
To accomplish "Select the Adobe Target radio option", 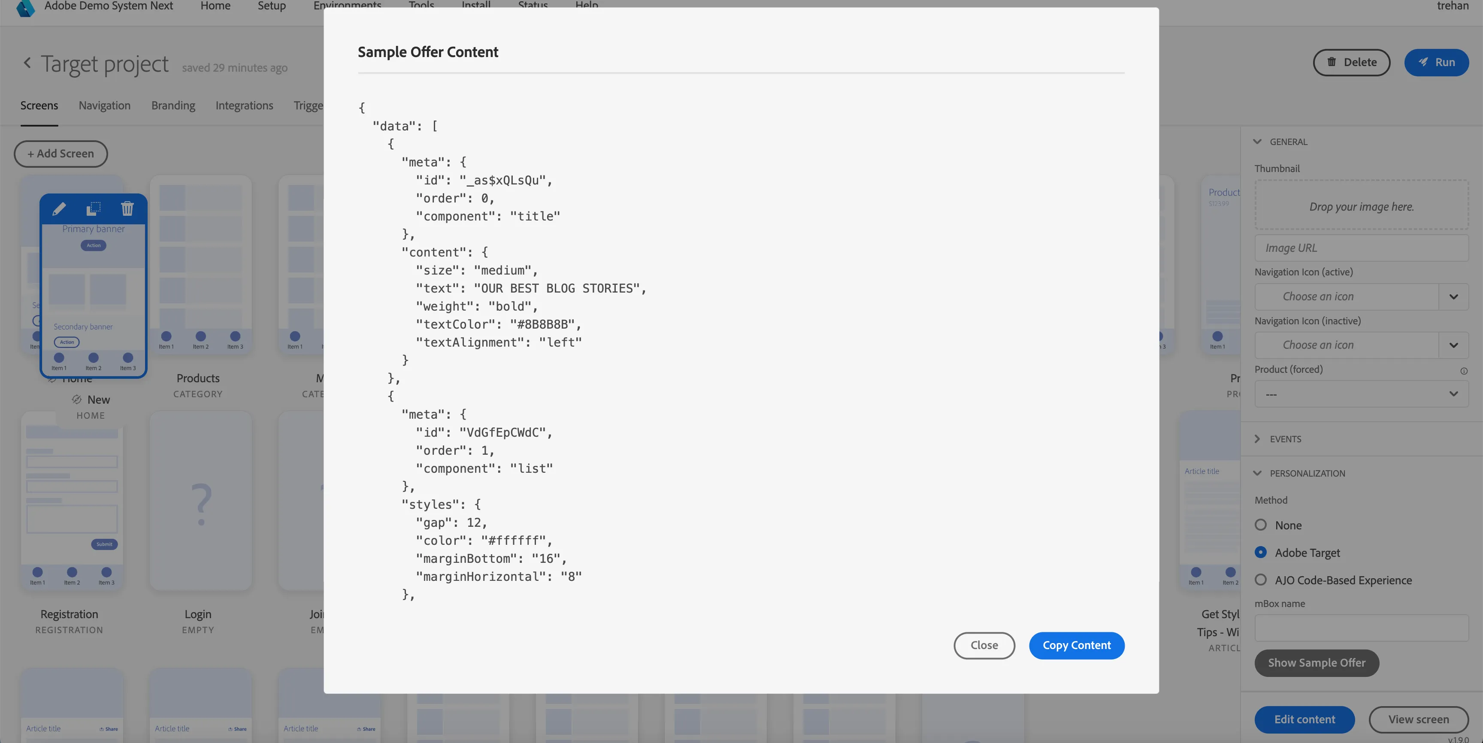I will click(1260, 553).
